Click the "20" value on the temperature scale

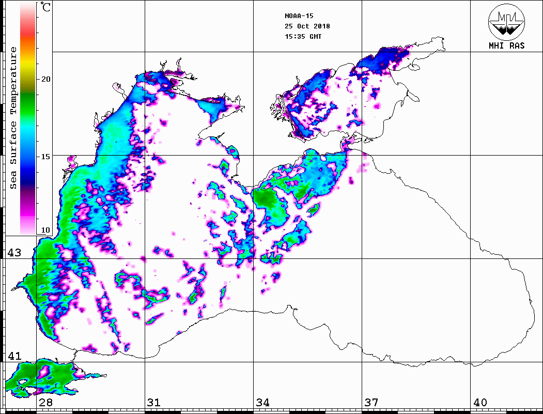pos(45,79)
